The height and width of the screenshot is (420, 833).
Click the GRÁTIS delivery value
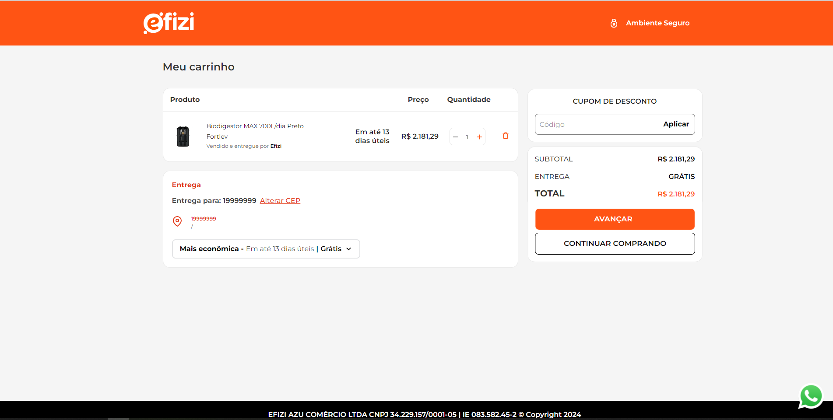point(682,177)
